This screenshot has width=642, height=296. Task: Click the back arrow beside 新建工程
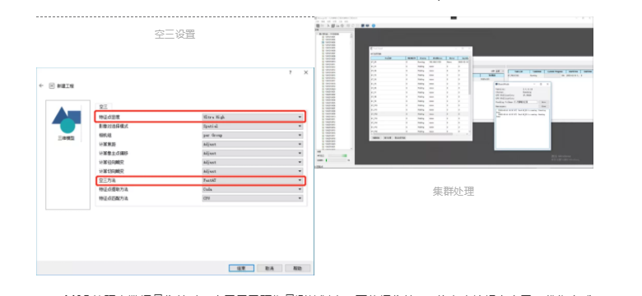point(41,86)
